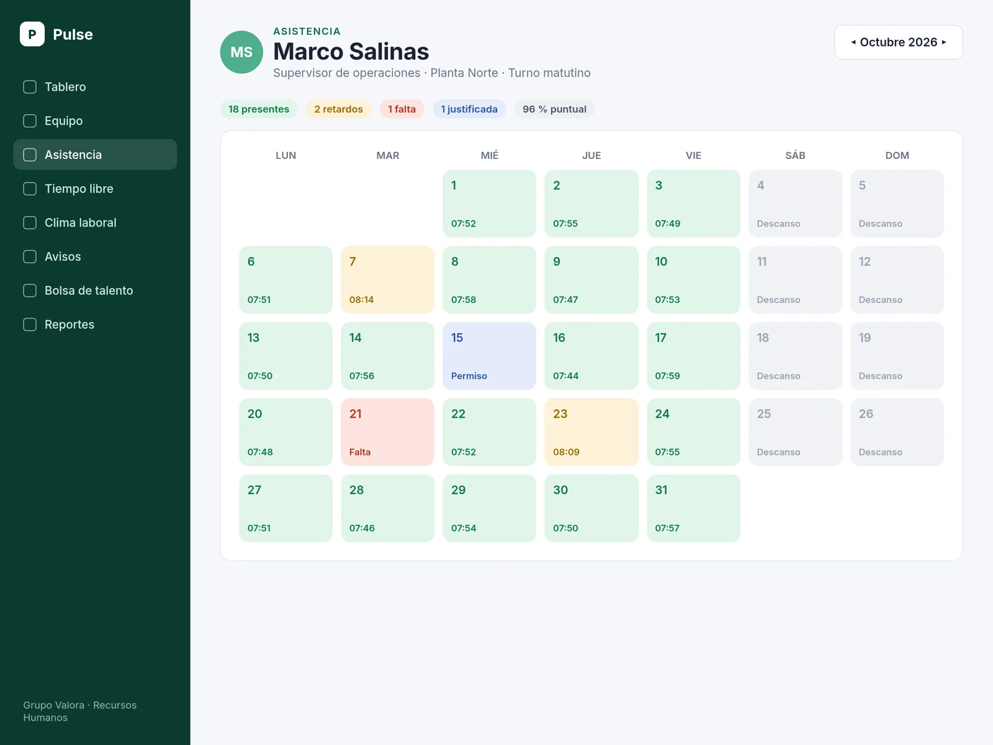993x745 pixels.
Task: Click the Avisos sidebar icon
Action: (30, 256)
